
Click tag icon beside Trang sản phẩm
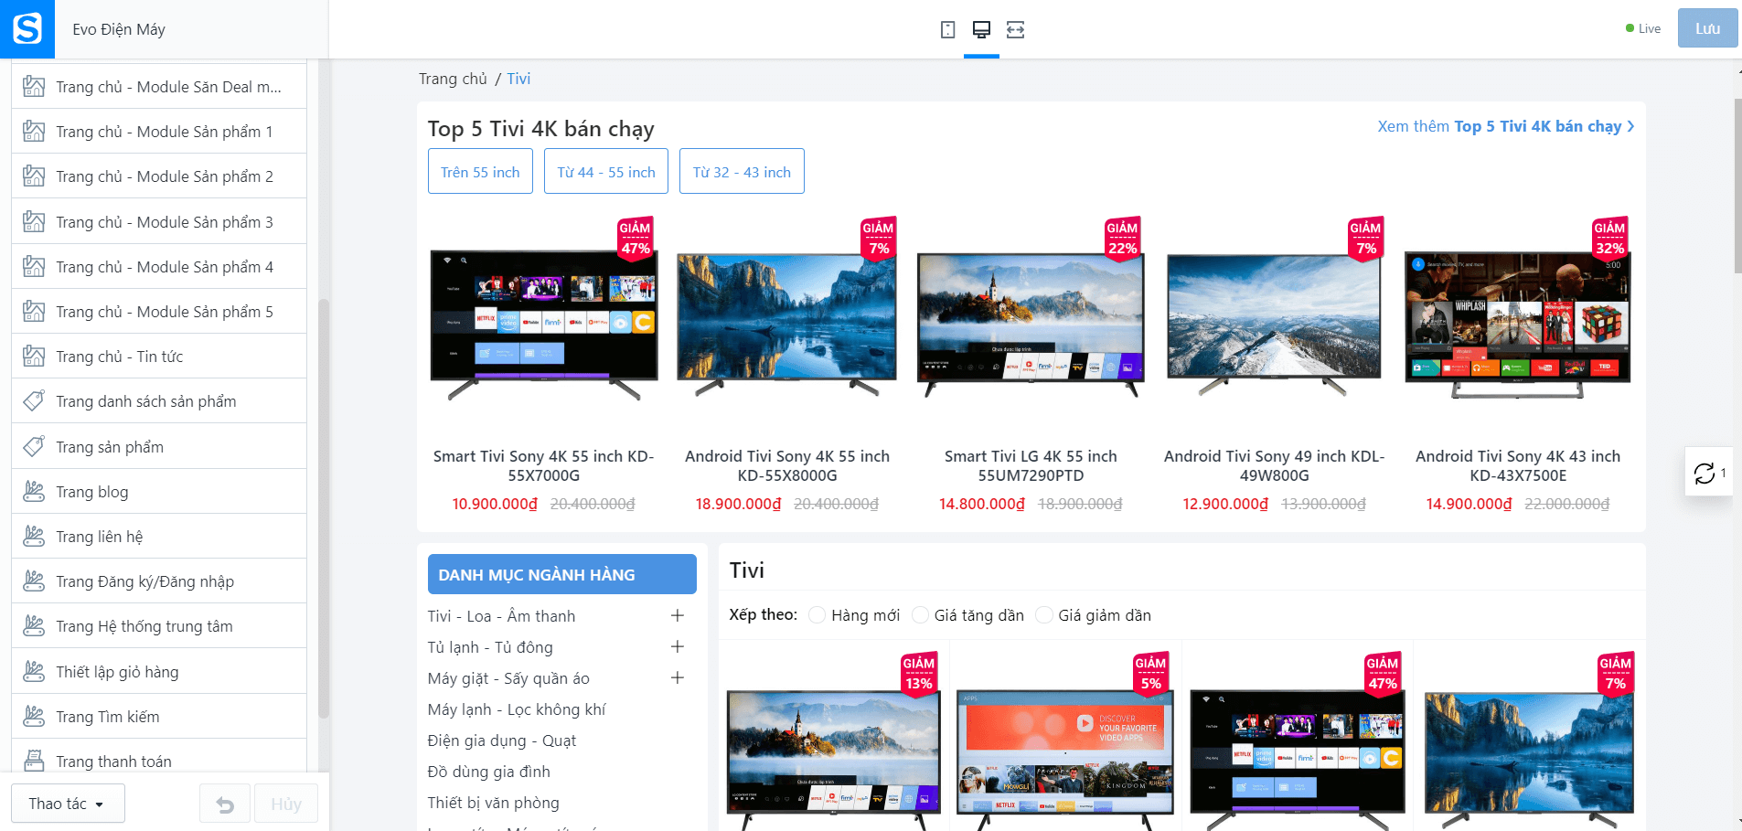point(34,447)
